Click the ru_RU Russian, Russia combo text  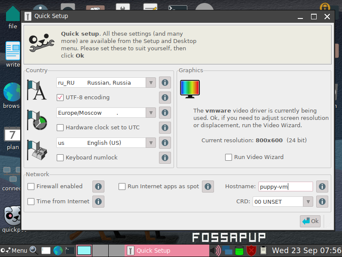pyautogui.click(x=101, y=83)
